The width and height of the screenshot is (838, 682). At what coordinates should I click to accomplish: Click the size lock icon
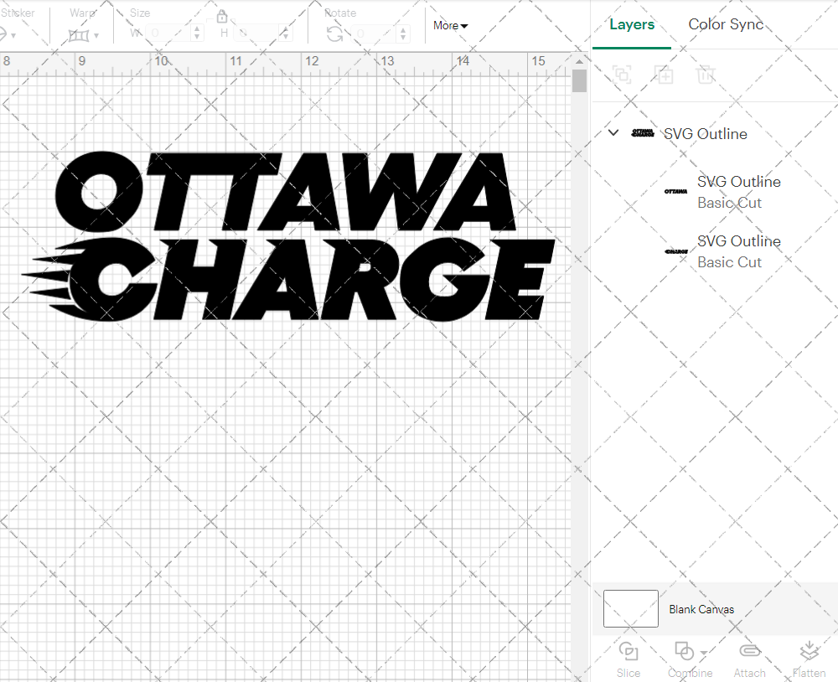(x=222, y=16)
